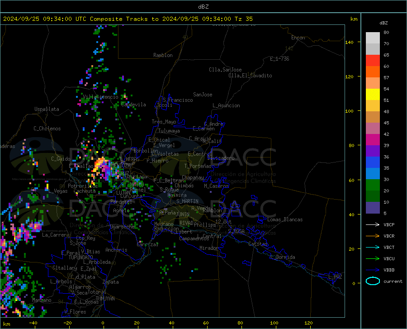Select the 65 dBZ red color swatch
The width and height of the screenshot is (407, 329).
click(x=373, y=61)
